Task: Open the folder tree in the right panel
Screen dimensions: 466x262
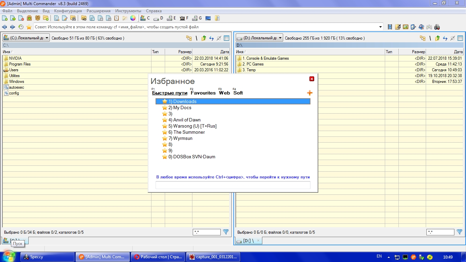Action: pyautogui.click(x=423, y=38)
